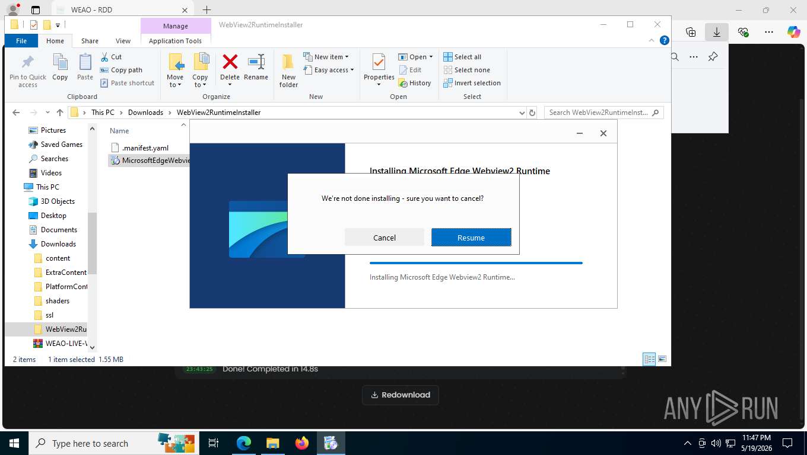
Task: Click Select all in the ribbon
Action: pyautogui.click(x=462, y=57)
